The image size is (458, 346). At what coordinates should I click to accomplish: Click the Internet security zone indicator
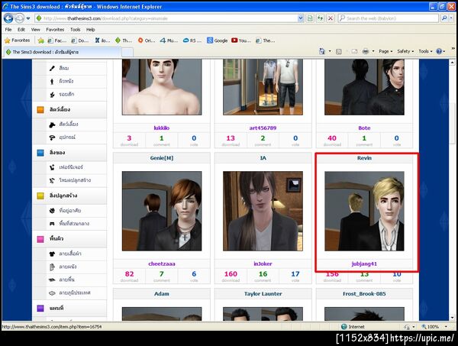pyautogui.click(x=353, y=327)
